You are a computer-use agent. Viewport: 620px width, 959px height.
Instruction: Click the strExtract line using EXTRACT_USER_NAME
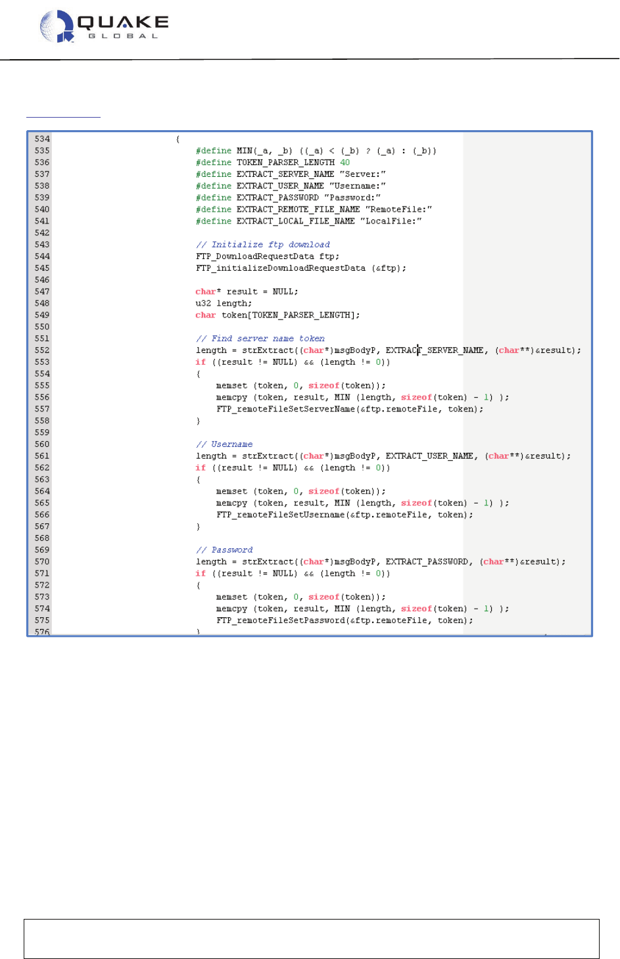pos(383,456)
